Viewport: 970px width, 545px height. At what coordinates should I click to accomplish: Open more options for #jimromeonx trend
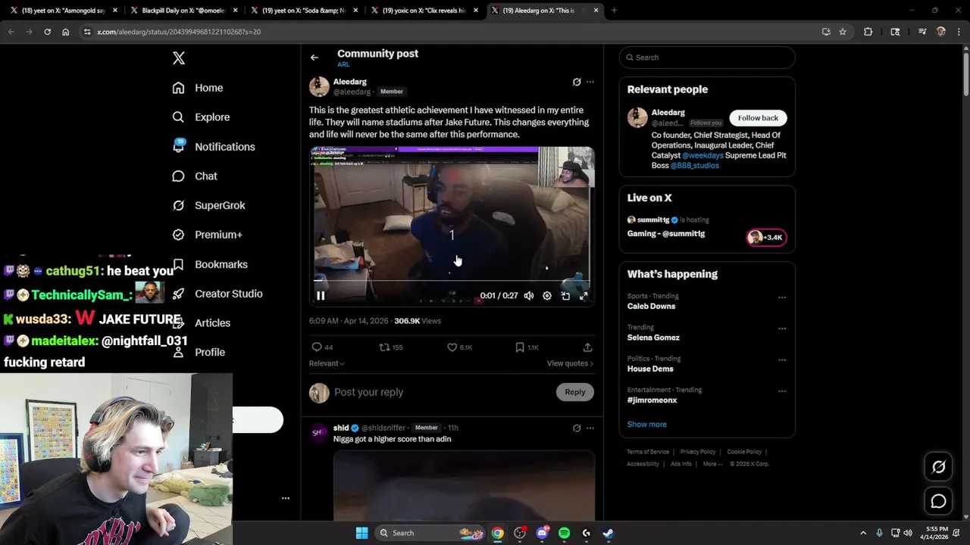click(x=782, y=391)
